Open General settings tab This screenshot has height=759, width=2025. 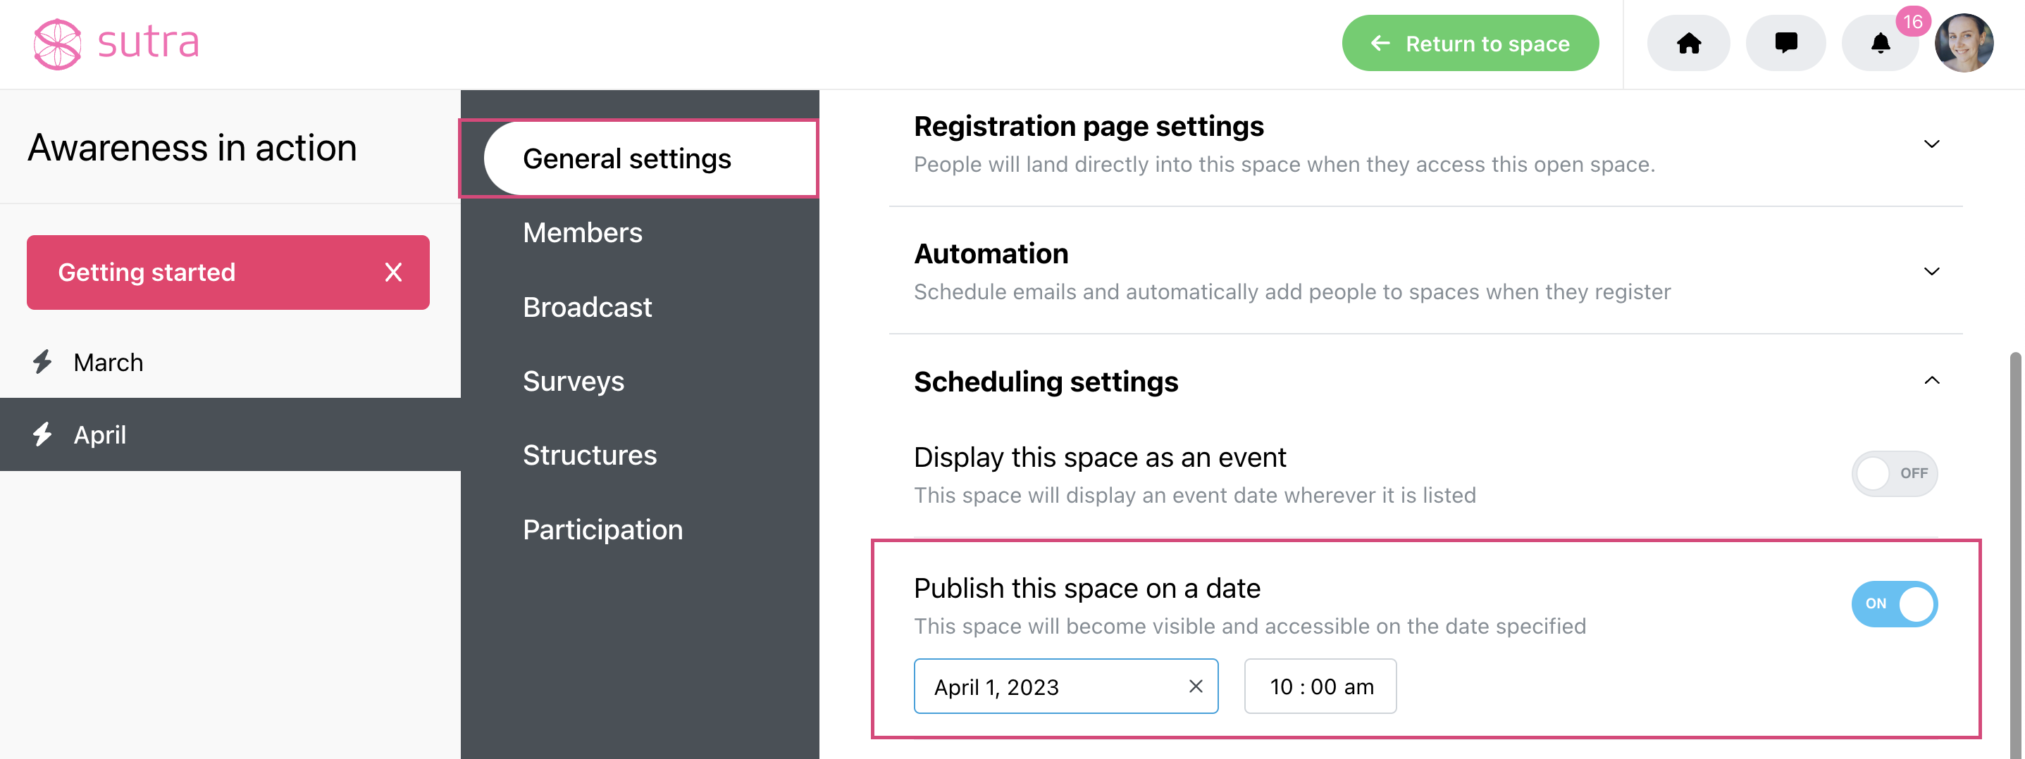coord(651,158)
